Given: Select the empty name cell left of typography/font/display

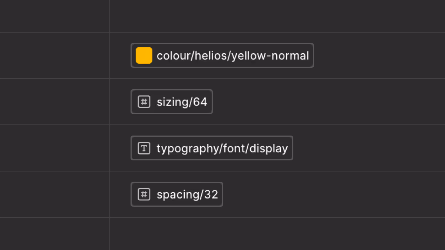Looking at the screenshot, I should coord(55,148).
